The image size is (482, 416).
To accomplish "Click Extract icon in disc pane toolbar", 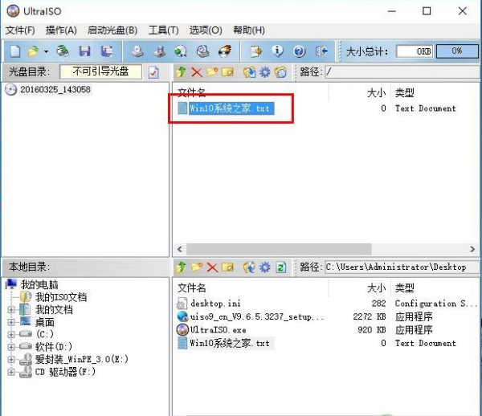I will coord(249,72).
